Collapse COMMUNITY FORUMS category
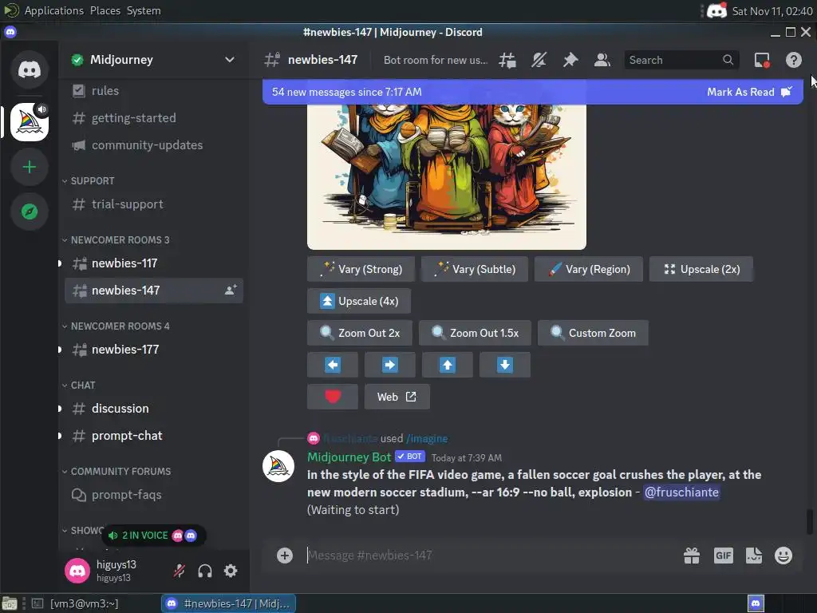 pos(116,471)
